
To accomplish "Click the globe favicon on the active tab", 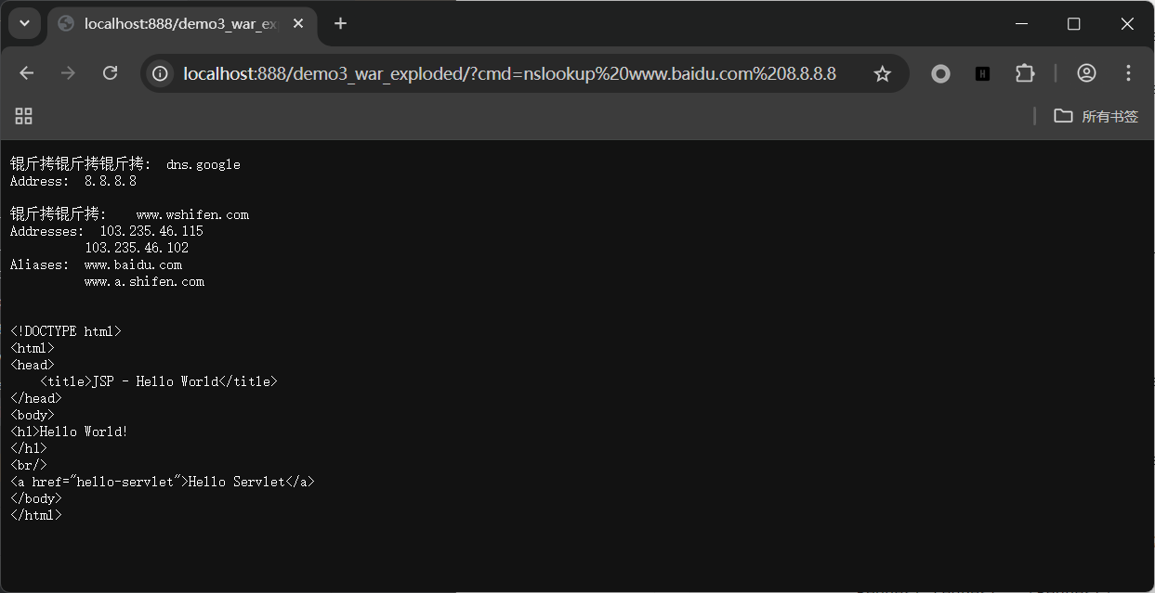I will [65, 23].
